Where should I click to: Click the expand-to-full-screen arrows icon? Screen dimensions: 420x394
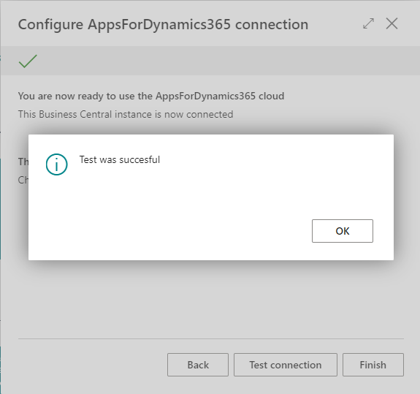[368, 23]
